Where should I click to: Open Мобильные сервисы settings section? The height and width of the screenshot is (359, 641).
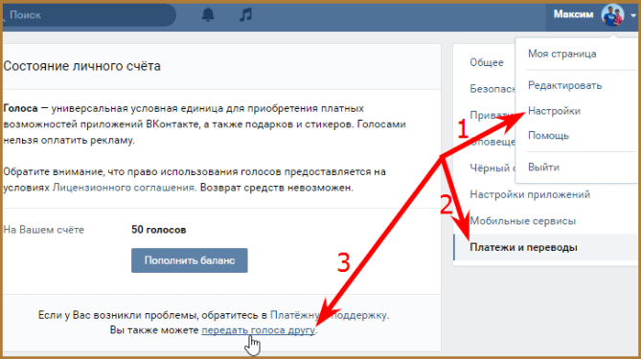click(522, 221)
